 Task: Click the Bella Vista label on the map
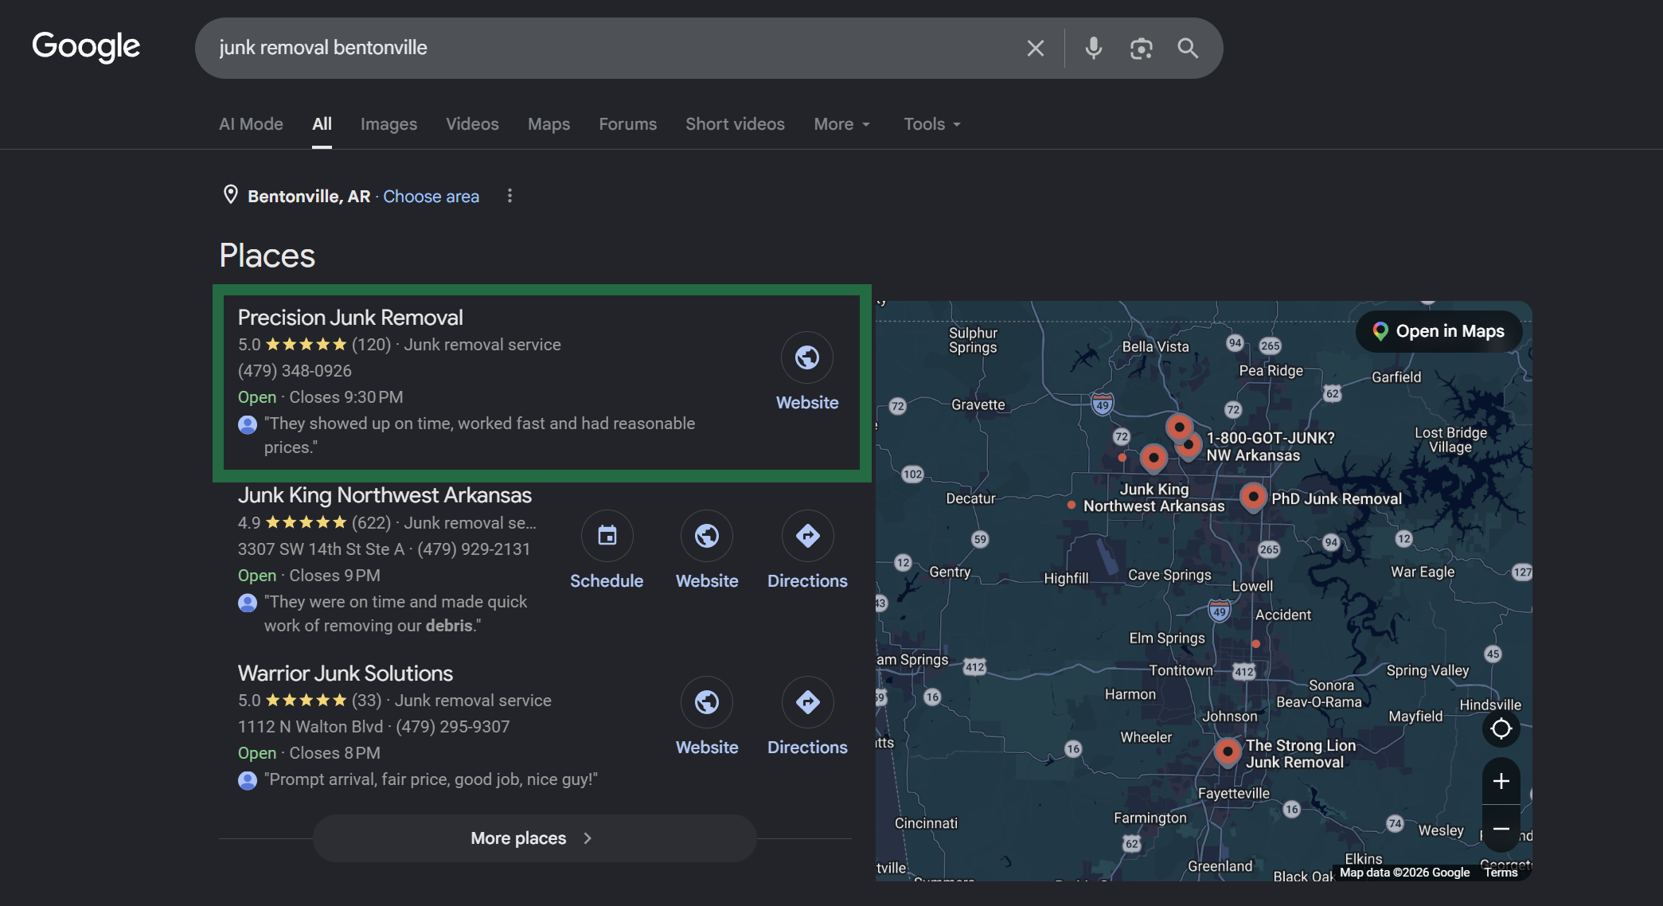point(1155,346)
